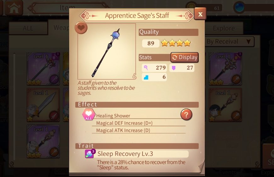This screenshot has width=274, height=177.
Task: Click the blue gem currency icon
Action: point(239,8)
